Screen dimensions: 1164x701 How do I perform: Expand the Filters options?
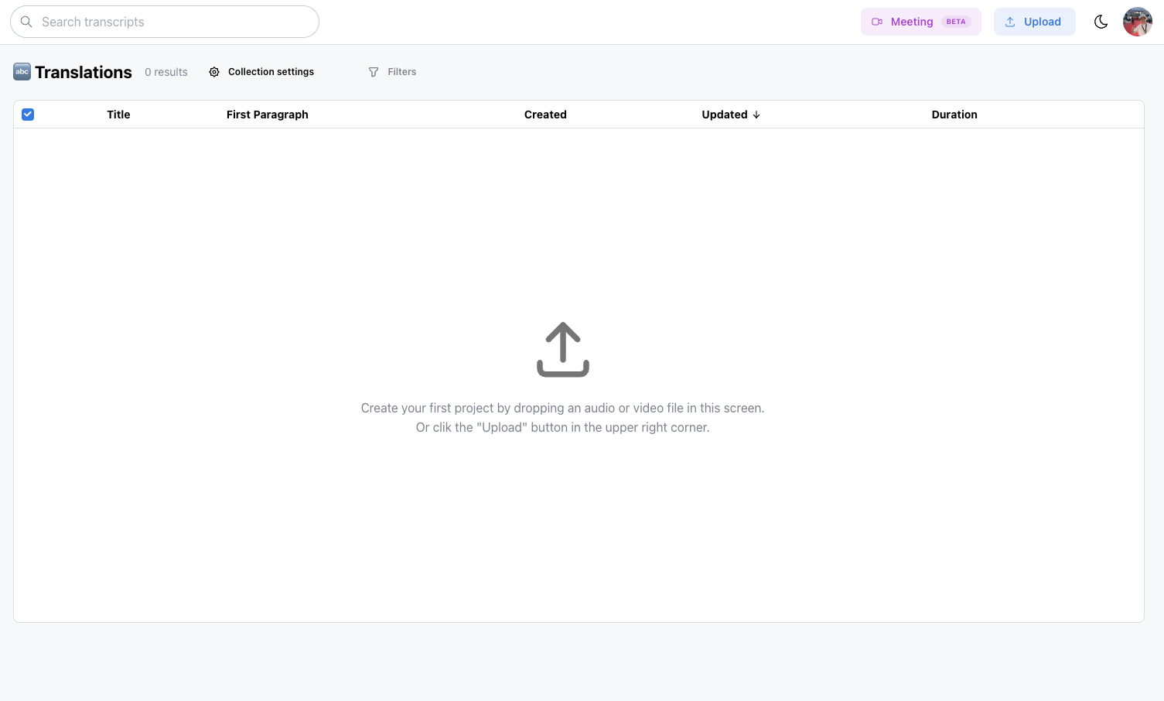pos(401,72)
